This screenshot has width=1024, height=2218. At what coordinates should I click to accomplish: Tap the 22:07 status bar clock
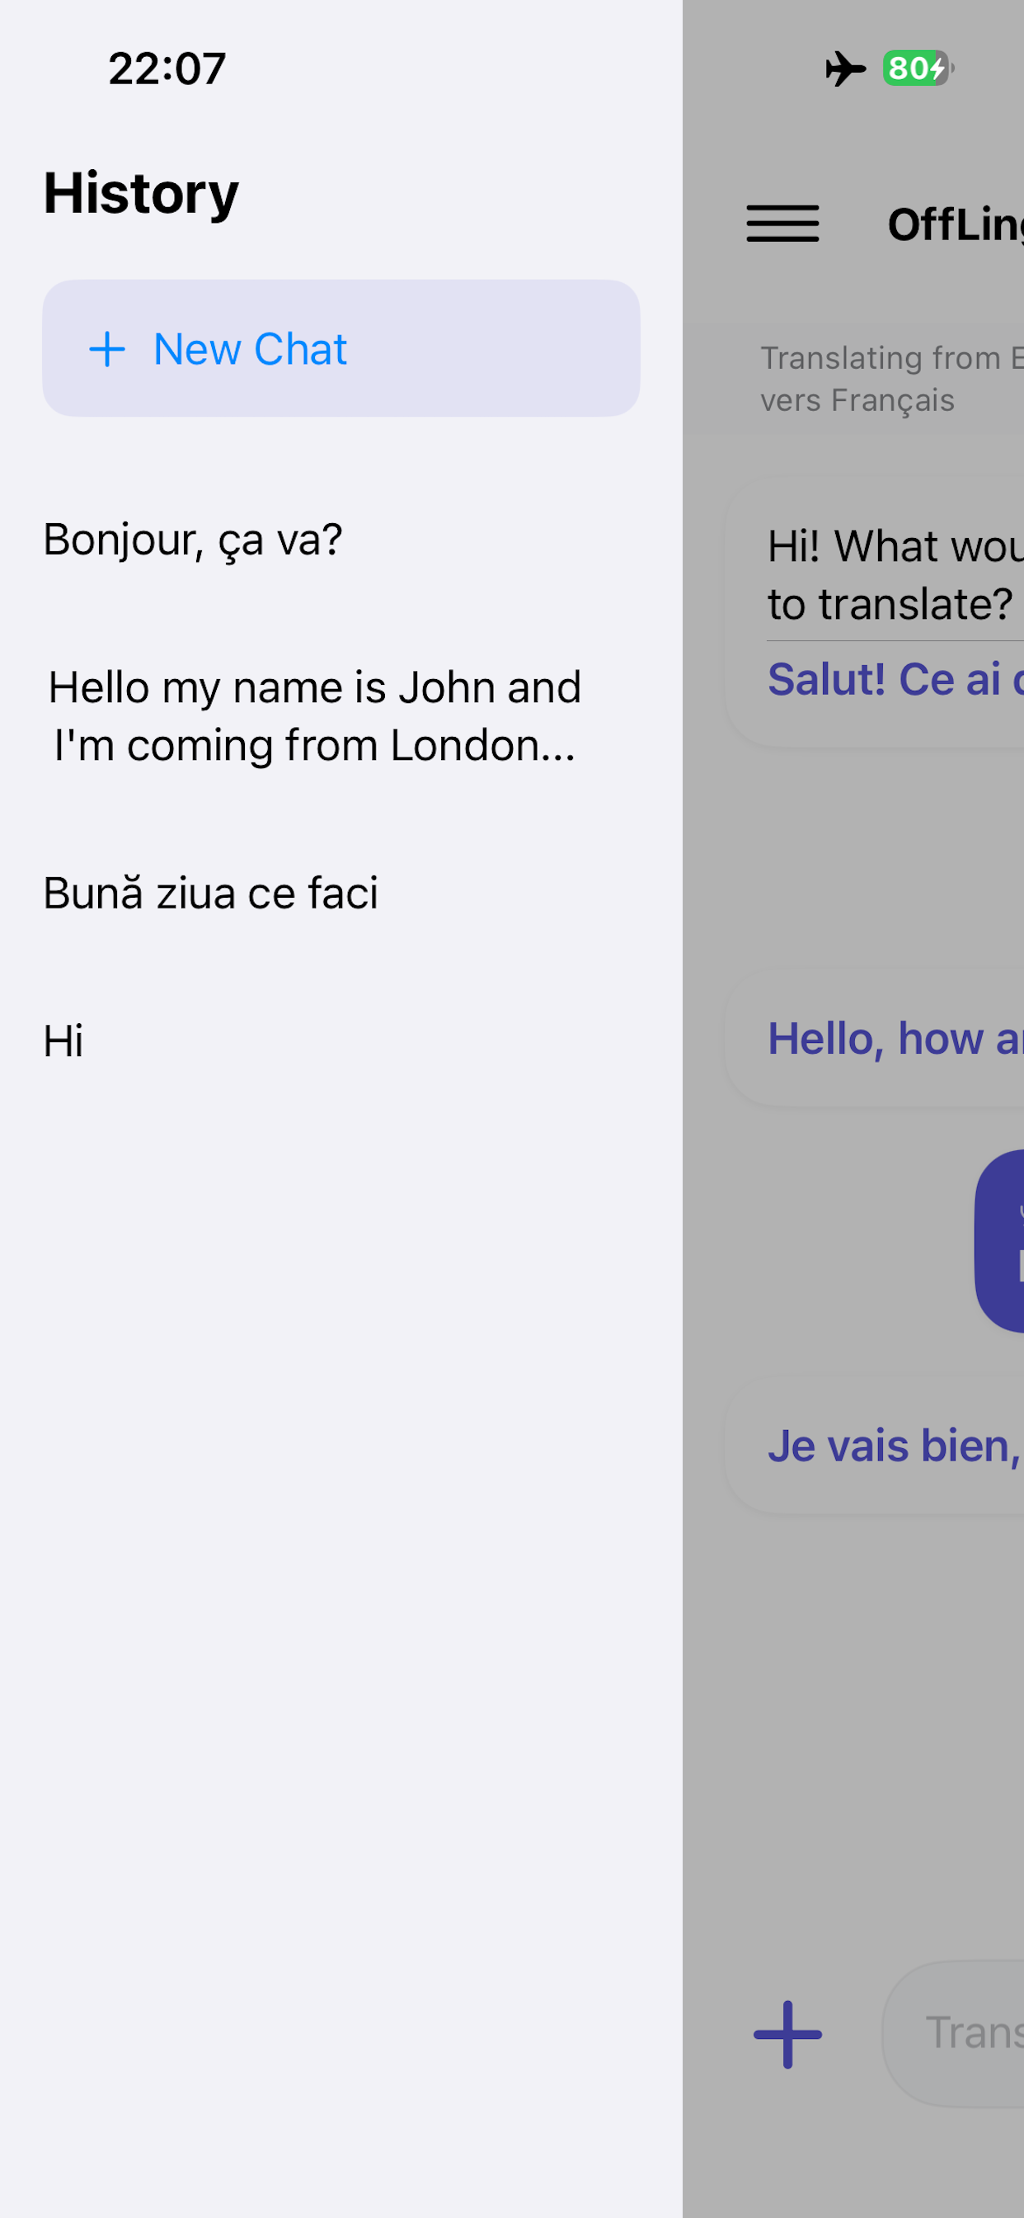[167, 68]
